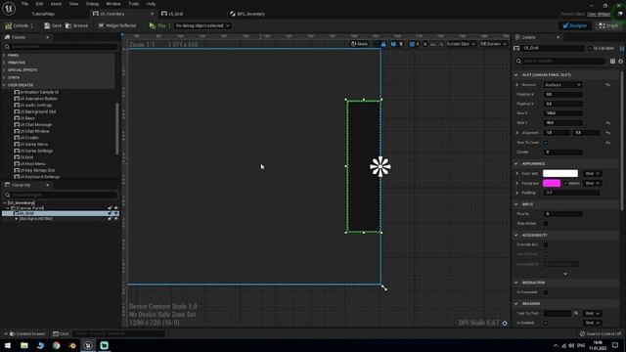Click Browse to find asset
This screenshot has height=352, width=626.
click(x=76, y=25)
